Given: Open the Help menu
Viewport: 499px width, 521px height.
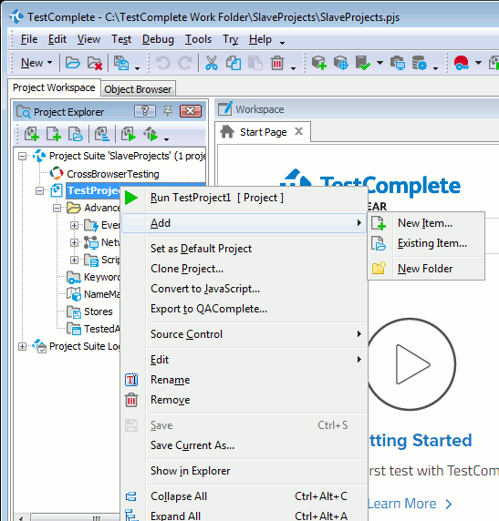Looking at the screenshot, I should tap(260, 39).
